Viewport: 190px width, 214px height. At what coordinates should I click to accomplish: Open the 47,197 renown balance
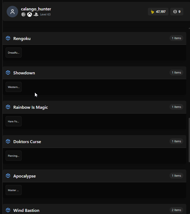[158, 12]
